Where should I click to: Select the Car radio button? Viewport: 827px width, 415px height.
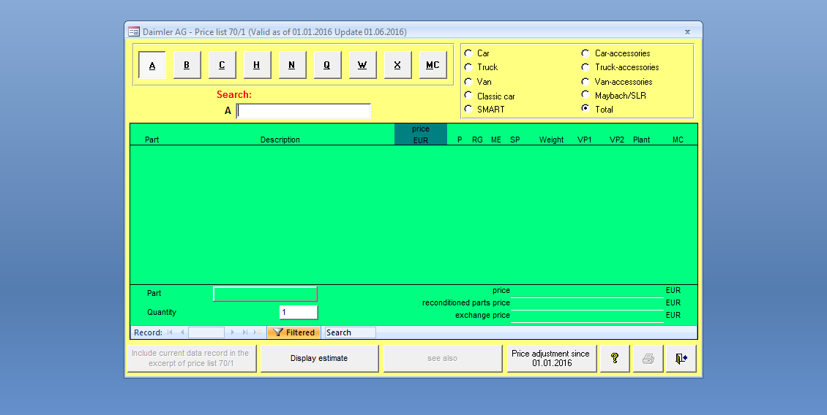(468, 53)
